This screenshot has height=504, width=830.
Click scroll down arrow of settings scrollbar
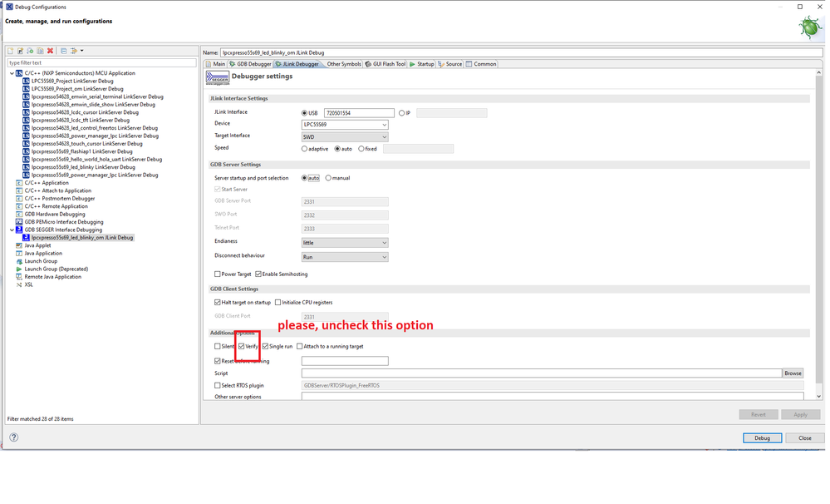(819, 396)
